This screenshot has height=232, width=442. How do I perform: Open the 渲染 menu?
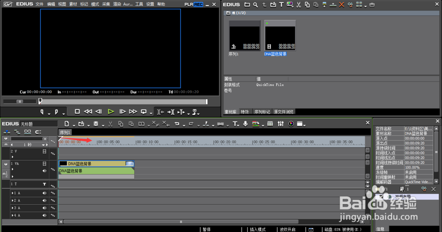click(117, 4)
